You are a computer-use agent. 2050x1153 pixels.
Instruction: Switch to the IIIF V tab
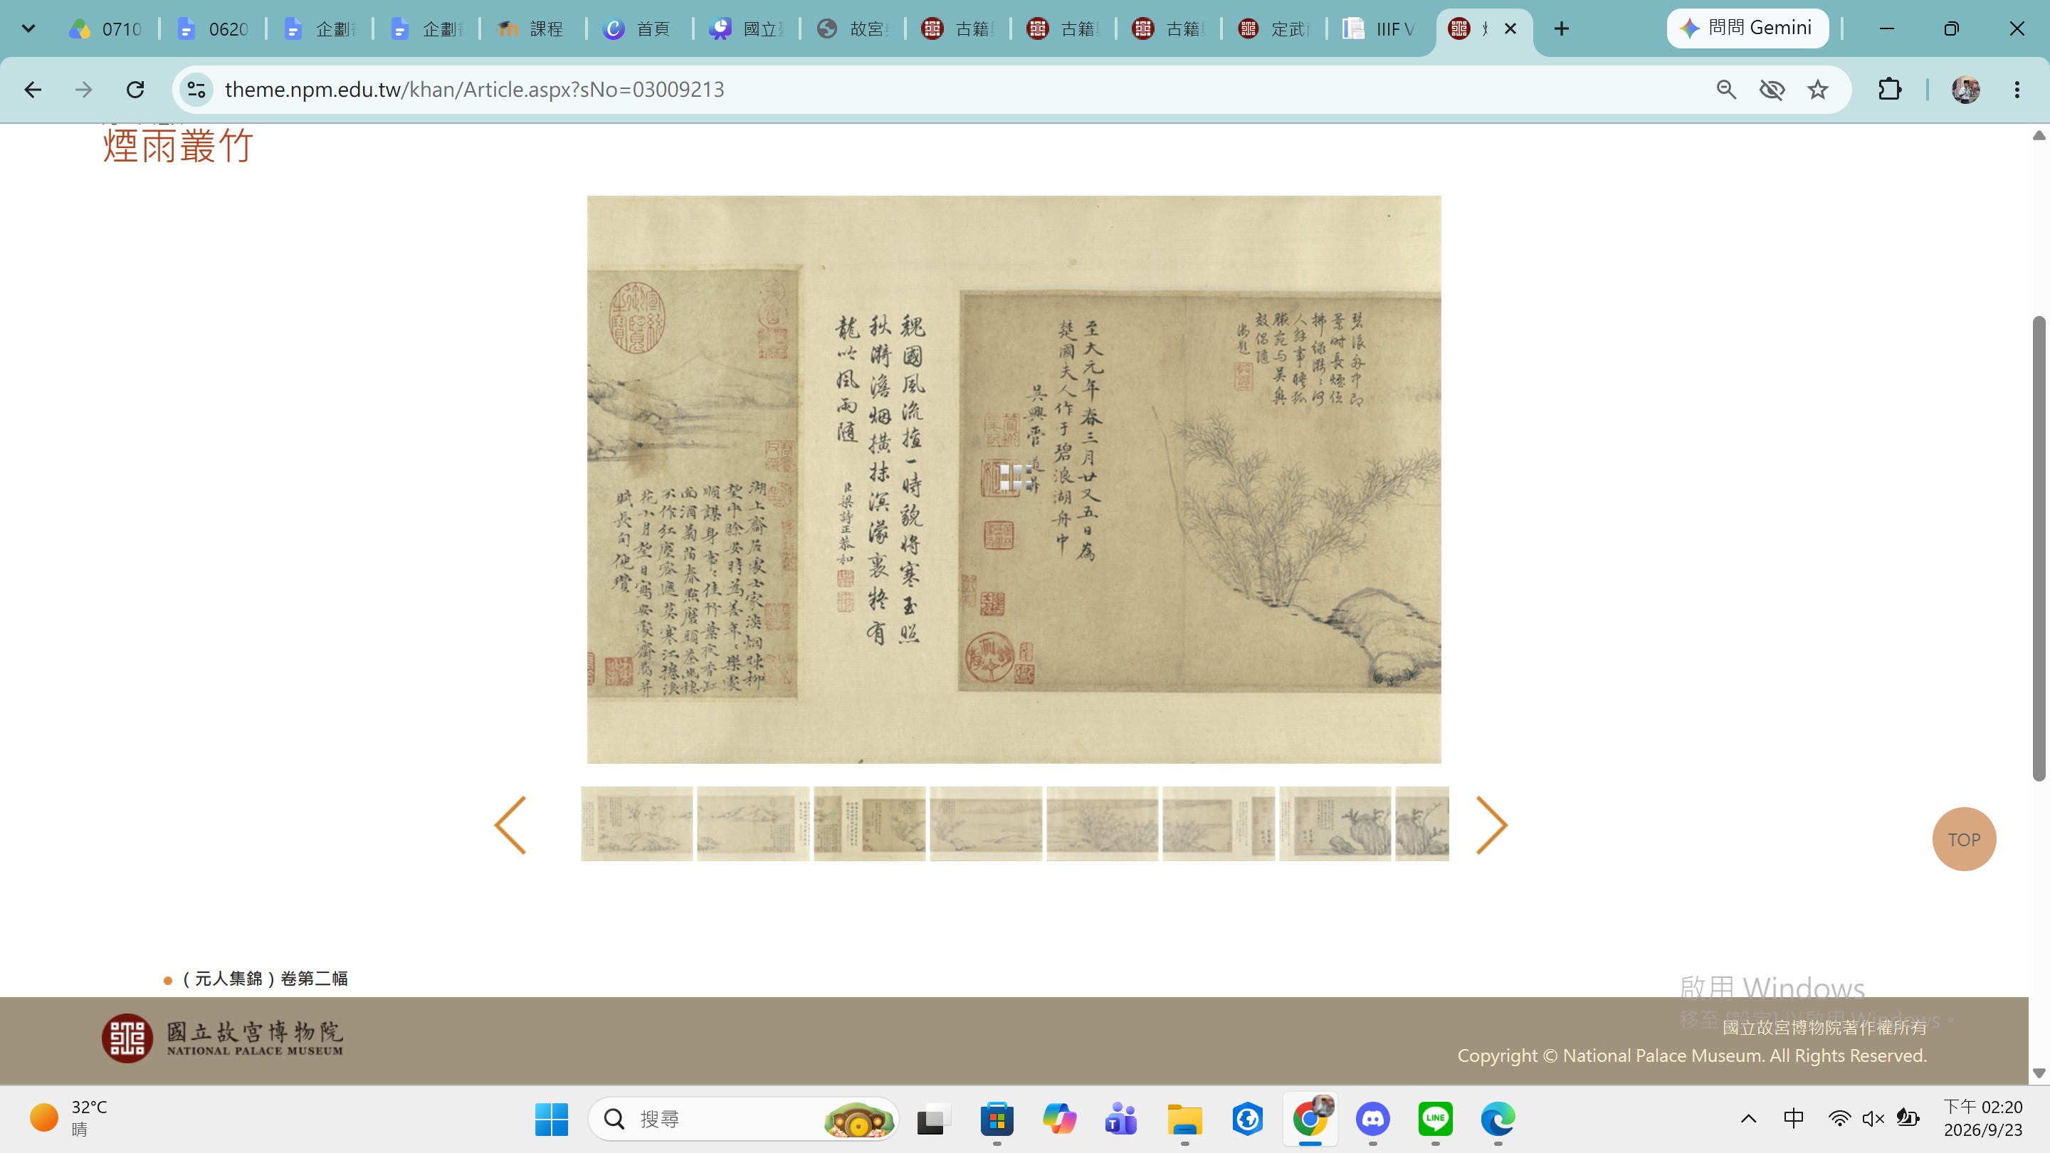pos(1379,28)
